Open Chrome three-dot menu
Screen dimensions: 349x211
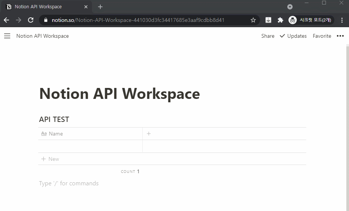click(x=342, y=20)
